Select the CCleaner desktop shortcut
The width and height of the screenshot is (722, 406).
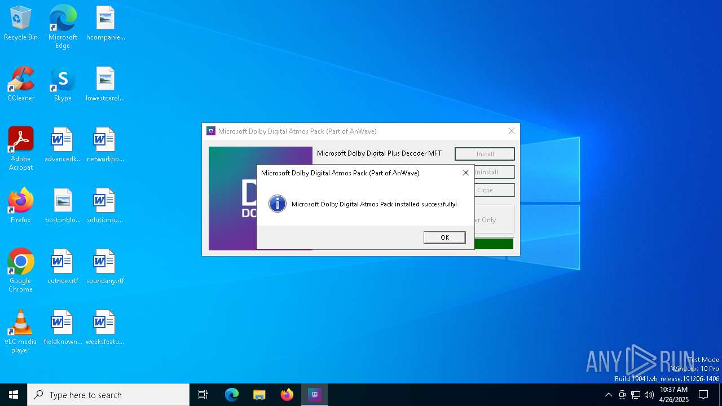pyautogui.click(x=21, y=85)
